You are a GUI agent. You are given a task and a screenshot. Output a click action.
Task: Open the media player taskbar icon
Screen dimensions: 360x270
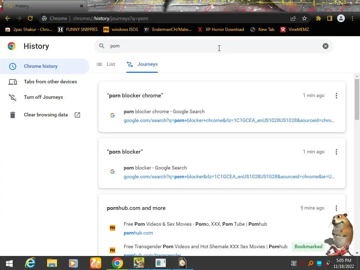pyautogui.click(x=73, y=263)
